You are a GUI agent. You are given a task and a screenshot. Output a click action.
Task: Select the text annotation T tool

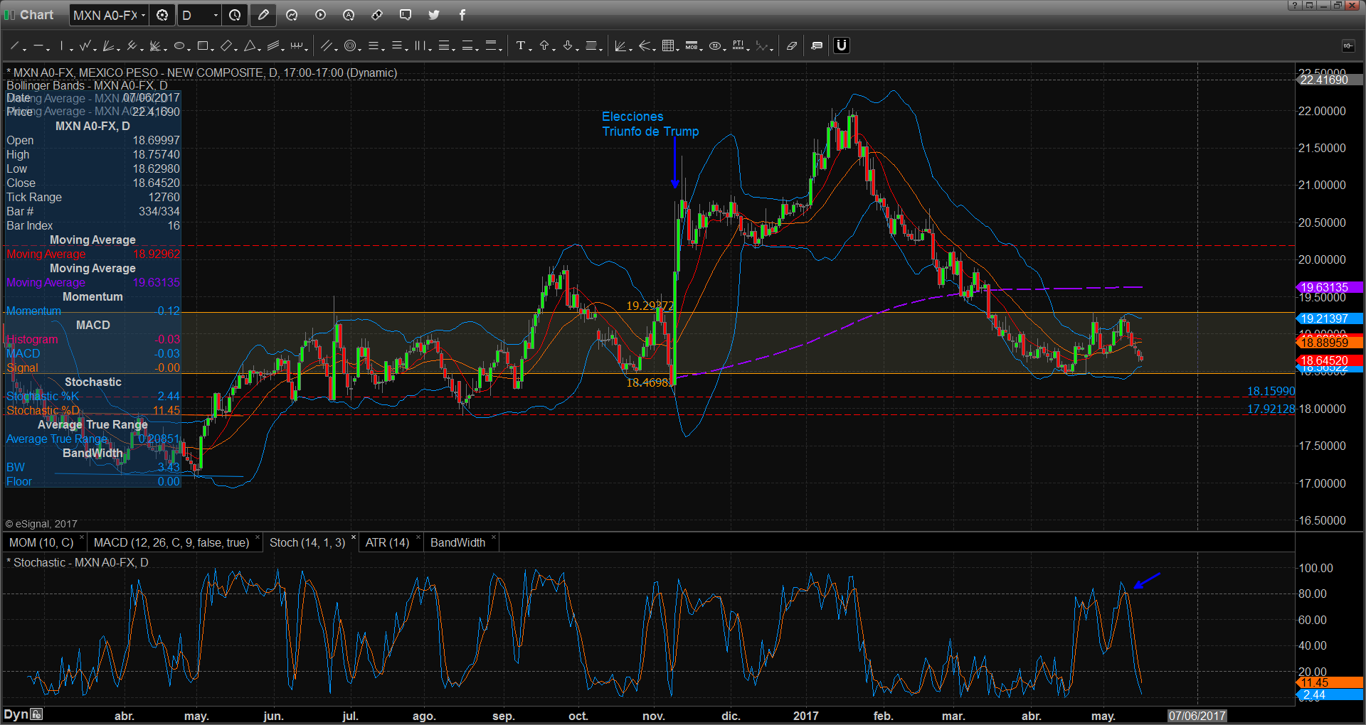point(520,46)
